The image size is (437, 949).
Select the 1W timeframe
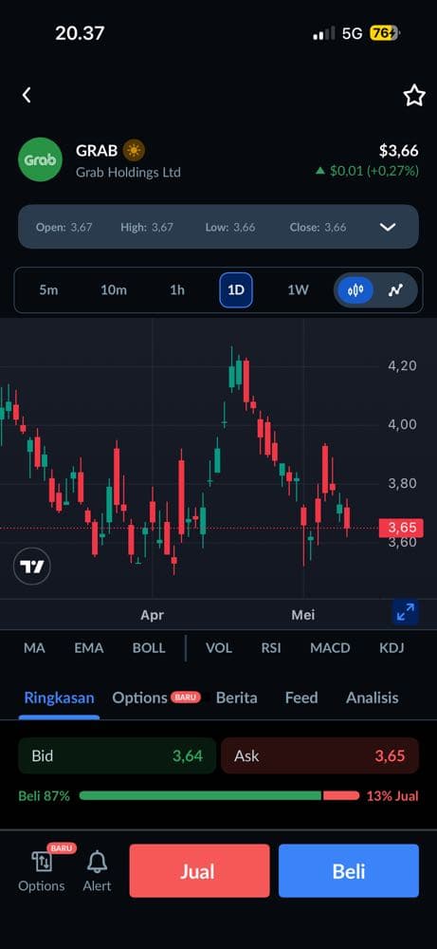pyautogui.click(x=298, y=290)
